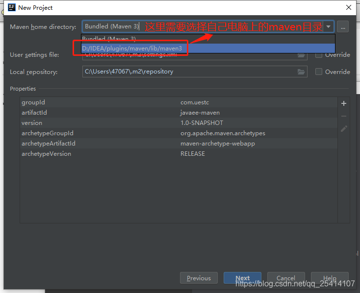Click the Previous button
Image resolution: width=360 pixels, height=293 pixels.
199,278
